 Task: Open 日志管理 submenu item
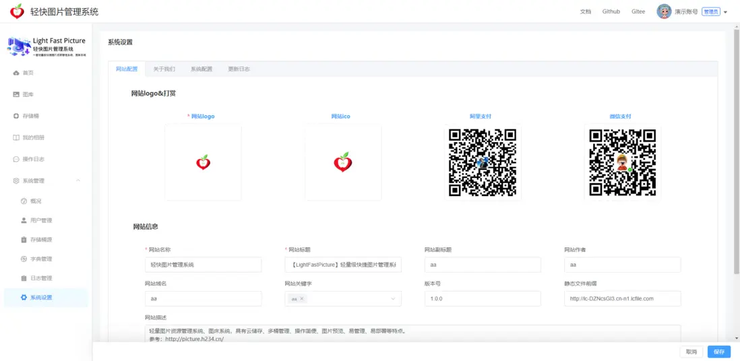[41, 278]
